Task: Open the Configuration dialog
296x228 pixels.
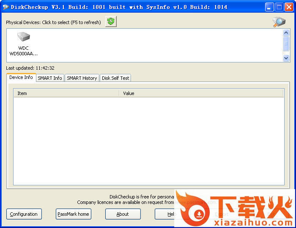Action: pyautogui.click(x=24, y=214)
